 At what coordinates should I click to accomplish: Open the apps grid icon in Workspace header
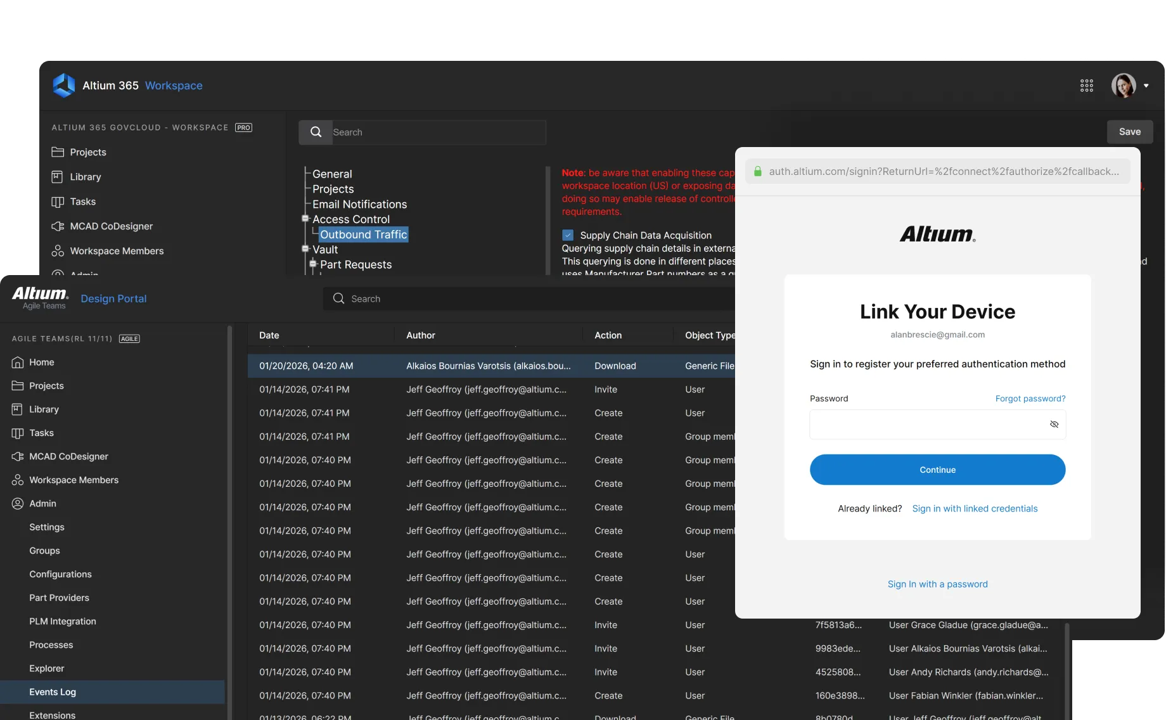click(x=1087, y=86)
